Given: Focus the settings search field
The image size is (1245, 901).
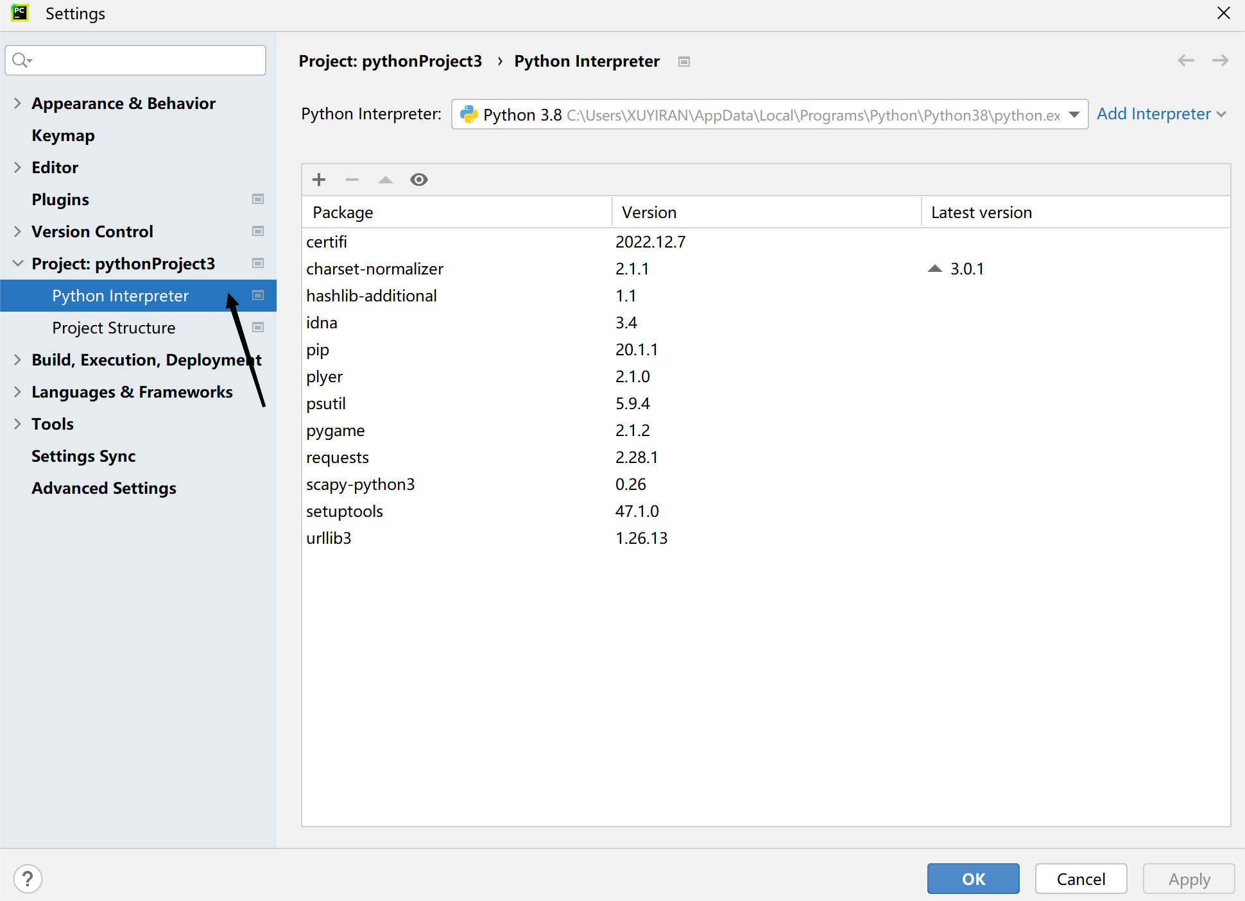Looking at the screenshot, I should (135, 60).
